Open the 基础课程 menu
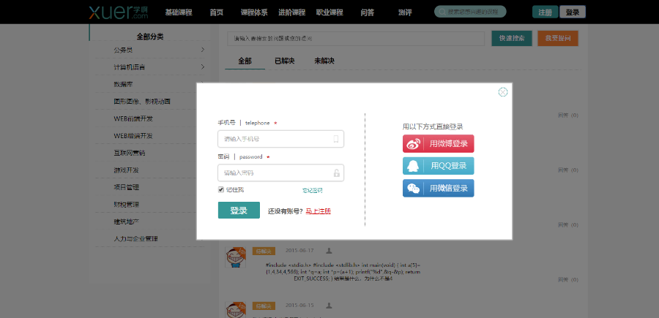 click(x=179, y=12)
